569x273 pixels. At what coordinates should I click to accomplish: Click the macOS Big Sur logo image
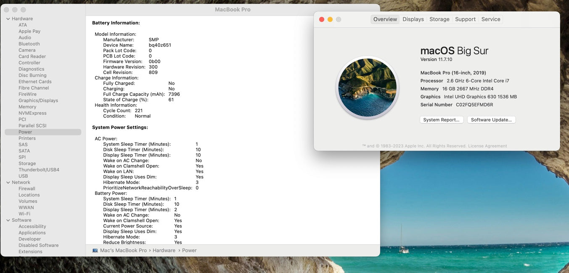(x=367, y=87)
